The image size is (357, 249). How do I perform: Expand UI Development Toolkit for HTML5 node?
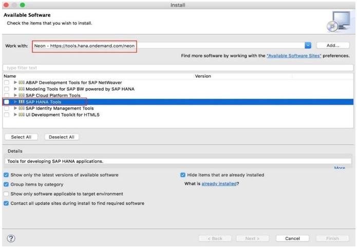coord(15,115)
